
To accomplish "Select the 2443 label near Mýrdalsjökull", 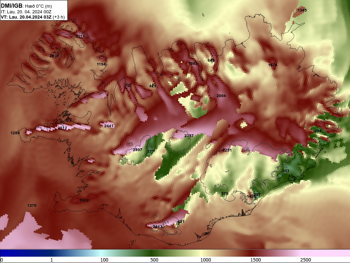I will [x=157, y=227].
